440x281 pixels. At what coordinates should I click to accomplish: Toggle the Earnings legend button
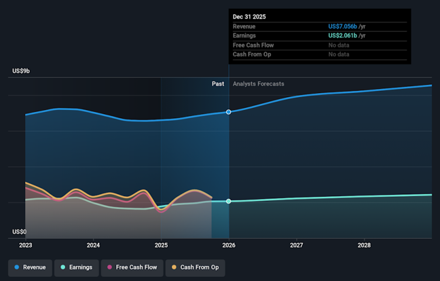[77, 268]
